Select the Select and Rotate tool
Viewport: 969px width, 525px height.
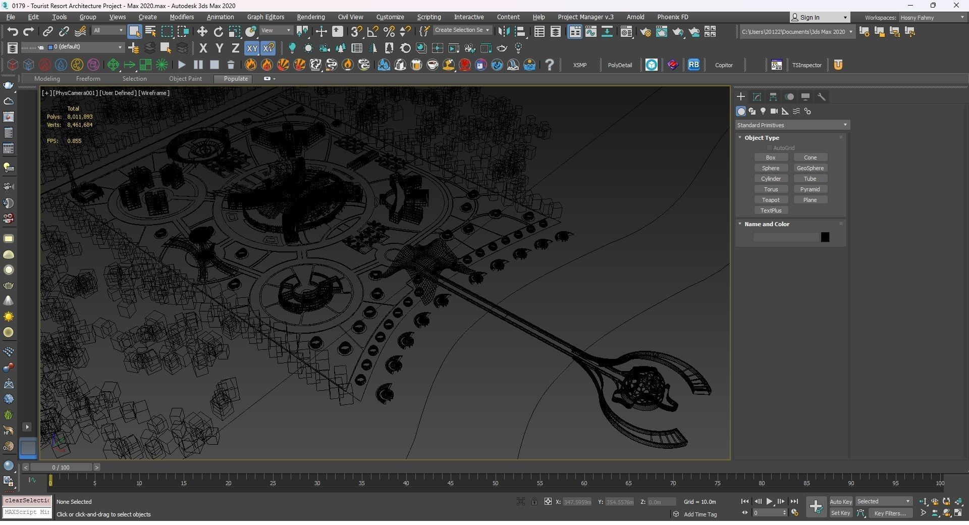[x=218, y=31]
